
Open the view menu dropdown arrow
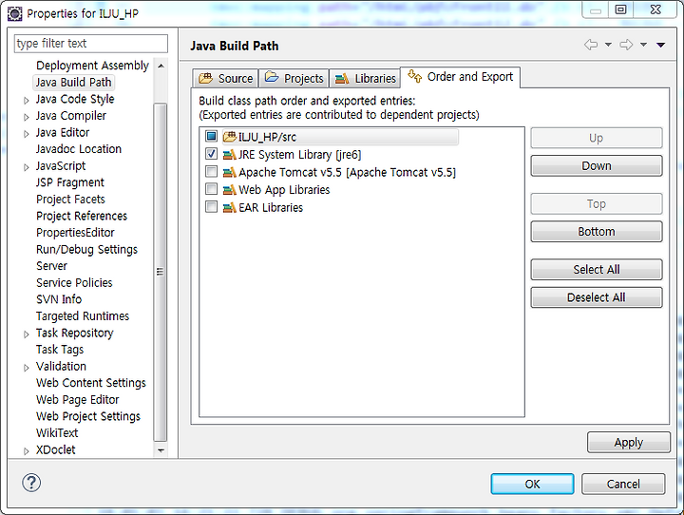point(661,45)
